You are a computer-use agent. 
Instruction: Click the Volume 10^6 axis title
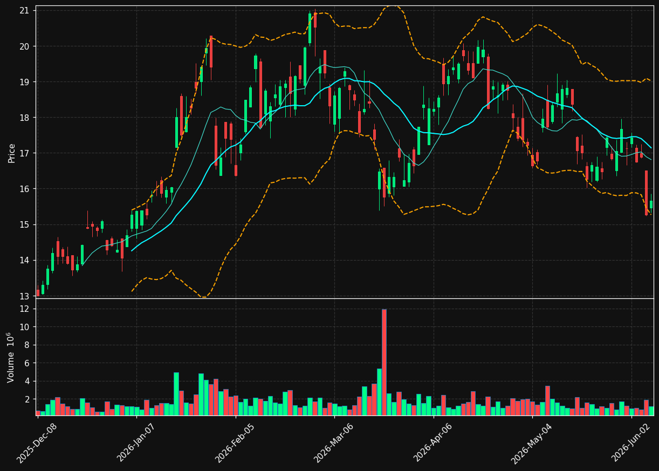[x=11, y=357]
